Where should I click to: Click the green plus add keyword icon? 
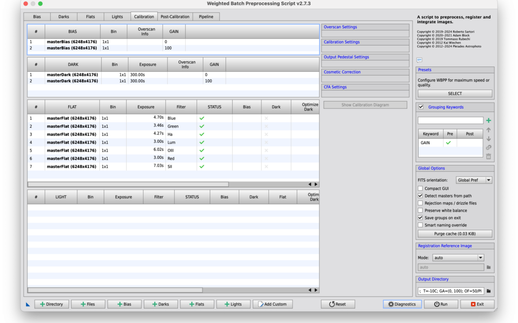point(488,121)
